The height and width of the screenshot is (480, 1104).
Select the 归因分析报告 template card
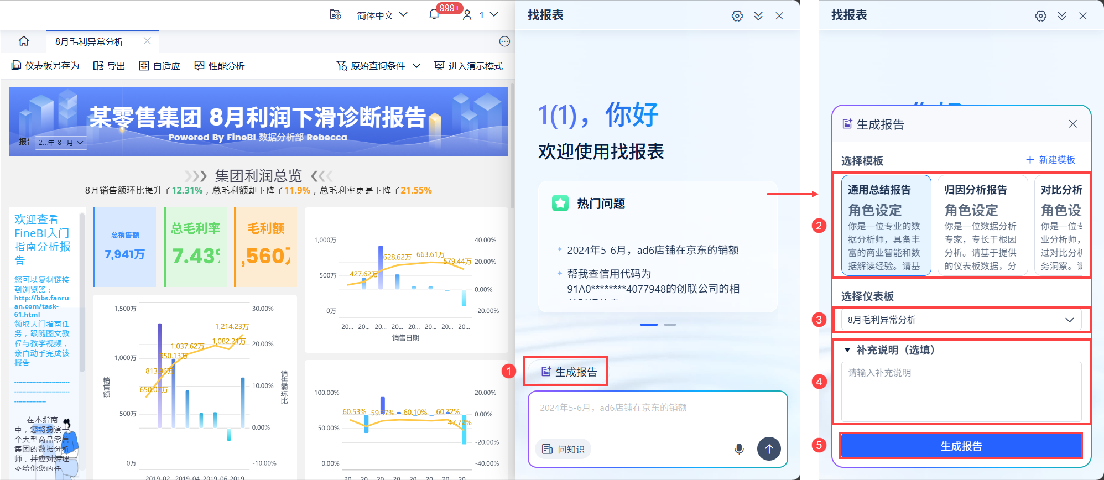(x=980, y=225)
